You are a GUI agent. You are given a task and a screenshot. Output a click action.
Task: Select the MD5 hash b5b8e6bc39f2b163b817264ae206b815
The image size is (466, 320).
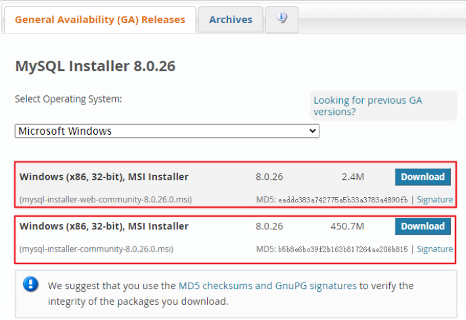coord(343,249)
